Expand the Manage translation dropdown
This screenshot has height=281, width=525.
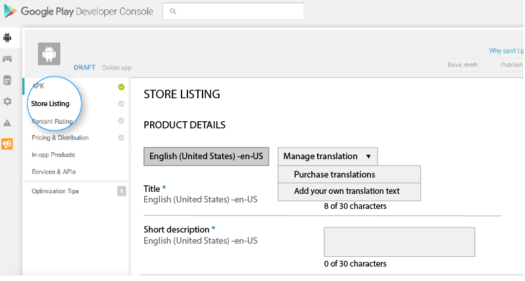(328, 157)
